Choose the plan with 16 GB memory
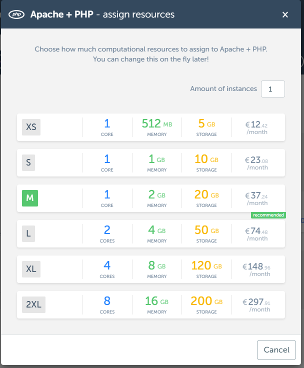 click(157, 304)
